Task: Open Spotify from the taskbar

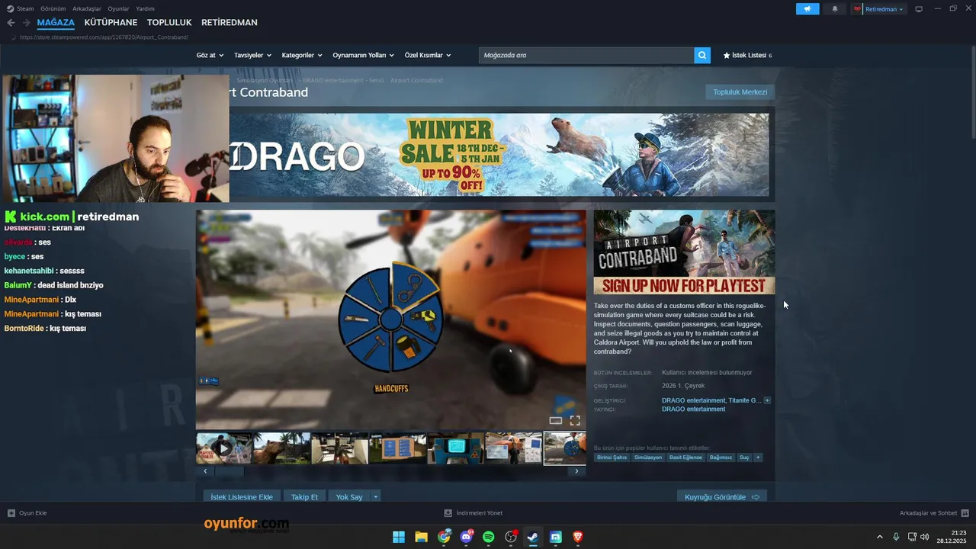Action: pos(489,537)
